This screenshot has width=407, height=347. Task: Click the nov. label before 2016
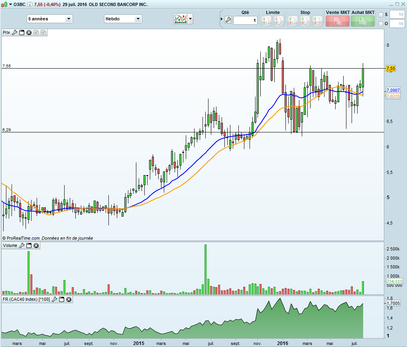coord(257,343)
